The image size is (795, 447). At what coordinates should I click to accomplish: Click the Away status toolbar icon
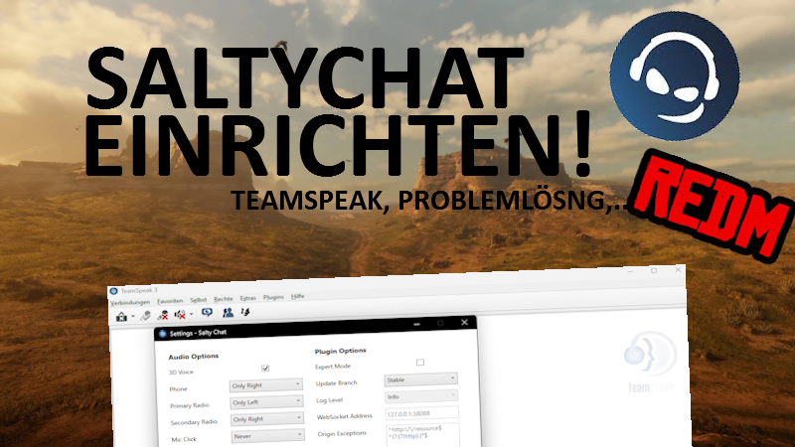(121, 317)
